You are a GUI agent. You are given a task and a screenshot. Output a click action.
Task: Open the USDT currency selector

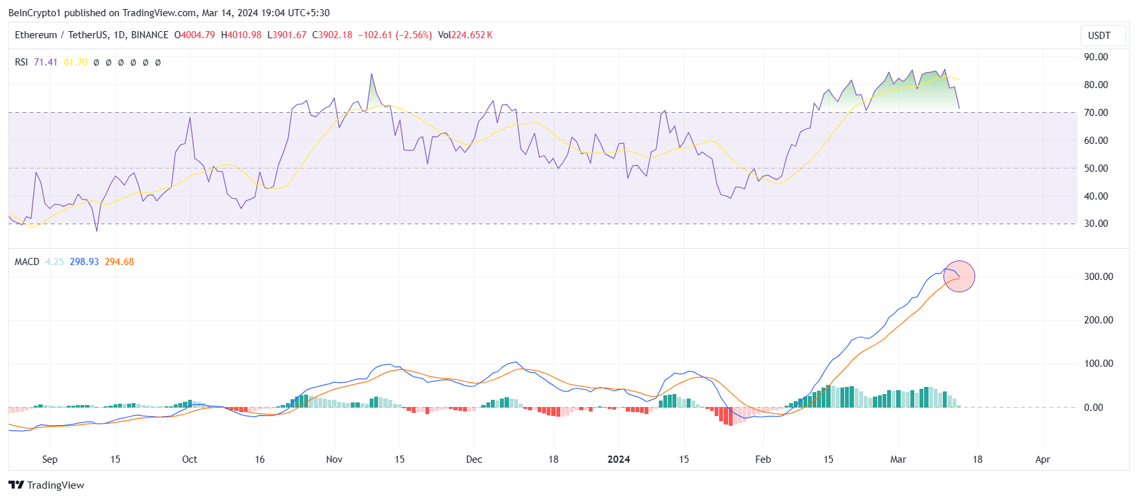pos(1099,36)
